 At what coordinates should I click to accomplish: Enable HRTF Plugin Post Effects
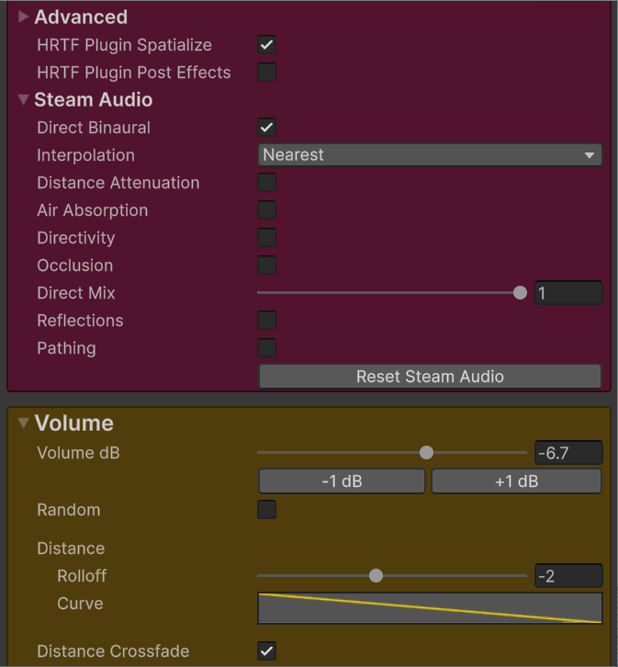tap(267, 73)
